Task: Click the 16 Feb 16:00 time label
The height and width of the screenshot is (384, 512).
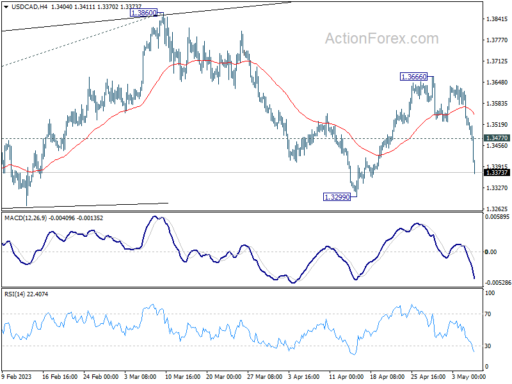Action: coord(60,376)
